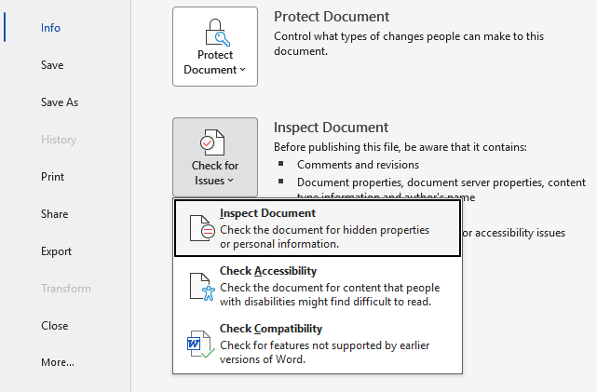Image resolution: width=597 pixels, height=392 pixels.
Task: Collapse the Check for Issues dropdown button
Action: click(x=215, y=157)
